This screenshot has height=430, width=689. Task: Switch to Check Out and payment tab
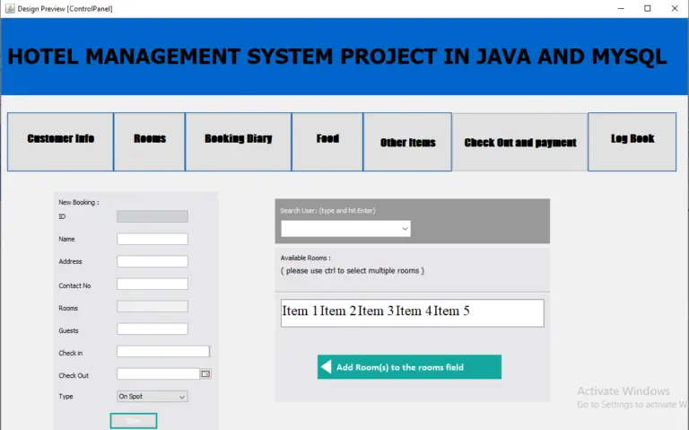(x=519, y=143)
